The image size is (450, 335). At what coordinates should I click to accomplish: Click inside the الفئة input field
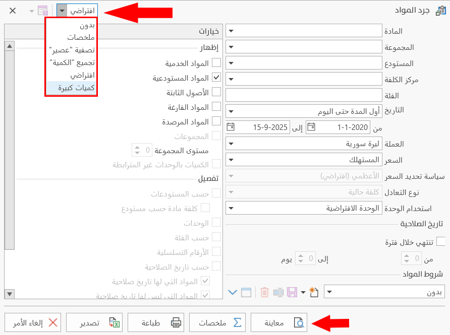pyautogui.click(x=303, y=95)
